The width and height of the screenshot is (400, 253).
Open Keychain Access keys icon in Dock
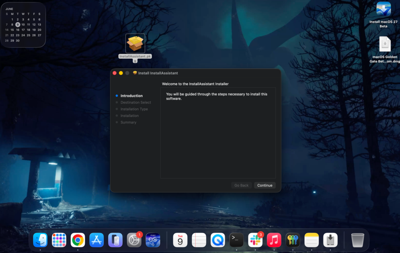(293, 240)
